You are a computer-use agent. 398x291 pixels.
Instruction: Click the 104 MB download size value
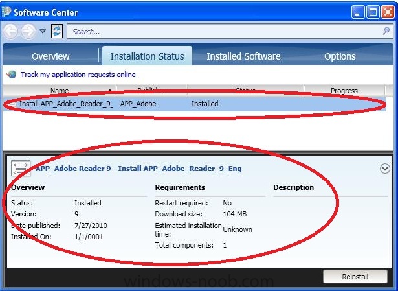tap(234, 214)
